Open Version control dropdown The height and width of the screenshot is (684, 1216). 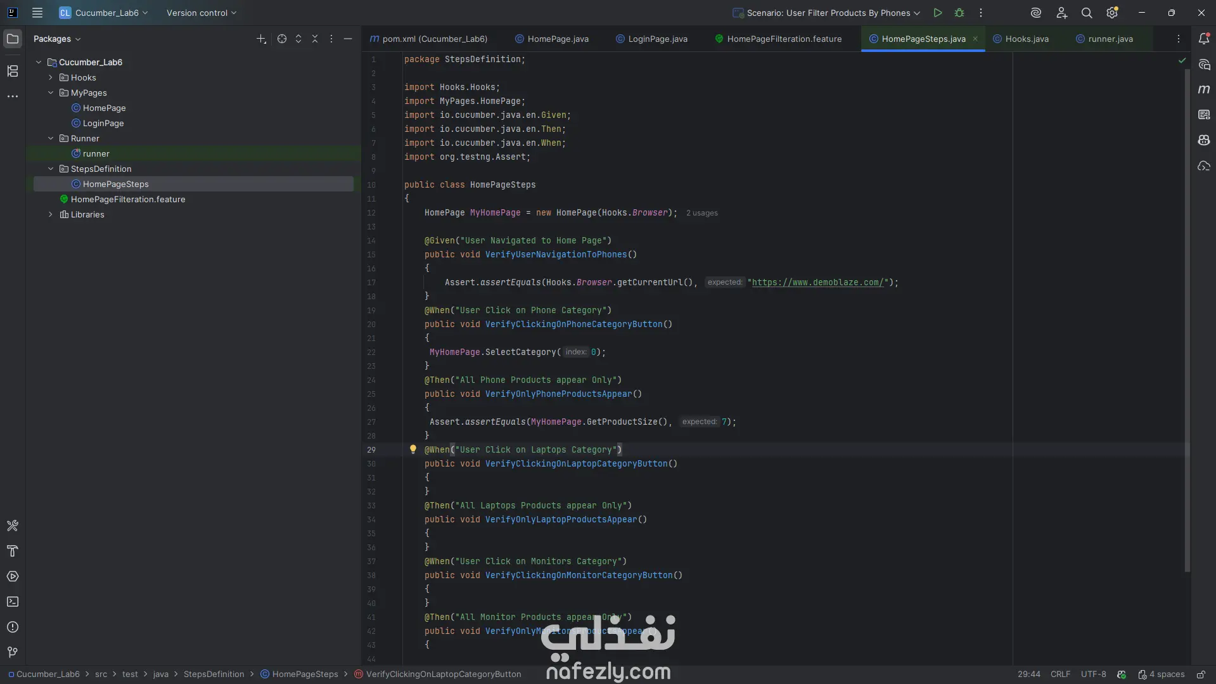[202, 13]
